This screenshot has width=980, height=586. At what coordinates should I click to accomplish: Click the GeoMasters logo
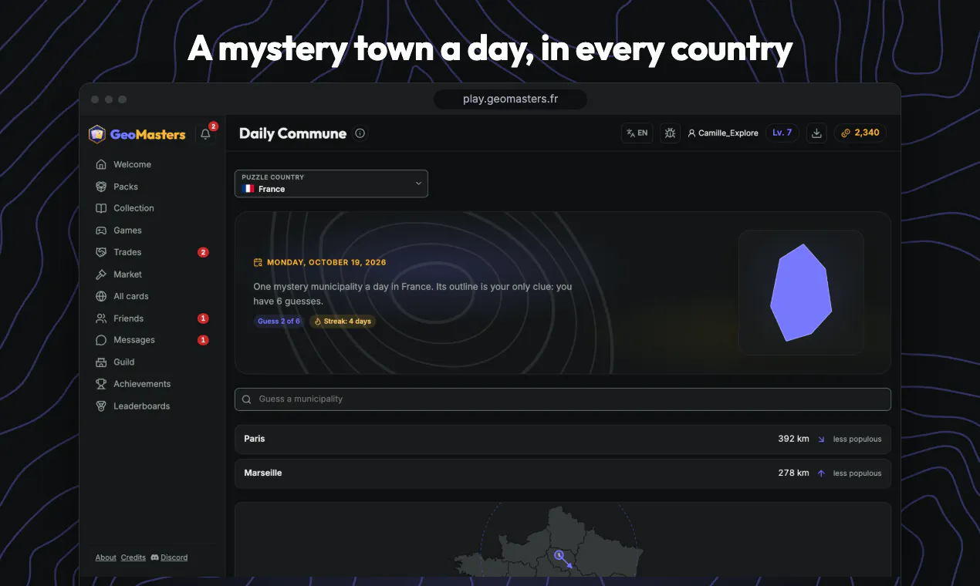coord(137,134)
